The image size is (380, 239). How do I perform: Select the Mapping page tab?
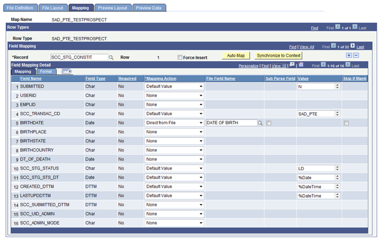(x=80, y=8)
